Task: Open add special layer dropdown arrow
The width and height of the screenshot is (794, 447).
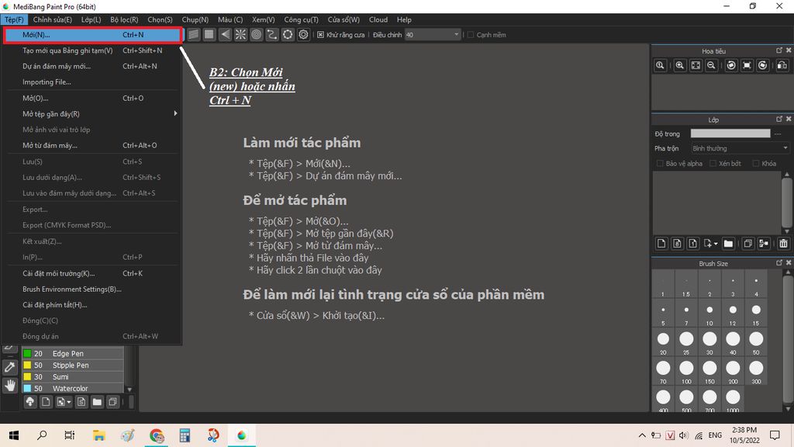Action: pyautogui.click(x=716, y=244)
